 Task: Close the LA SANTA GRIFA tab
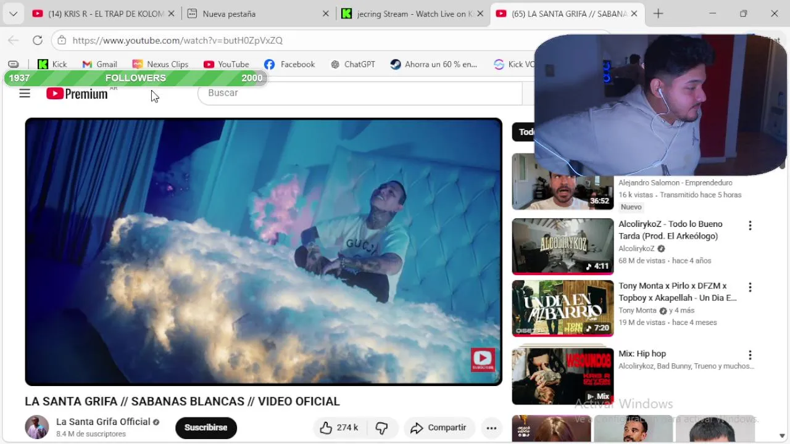(x=634, y=14)
